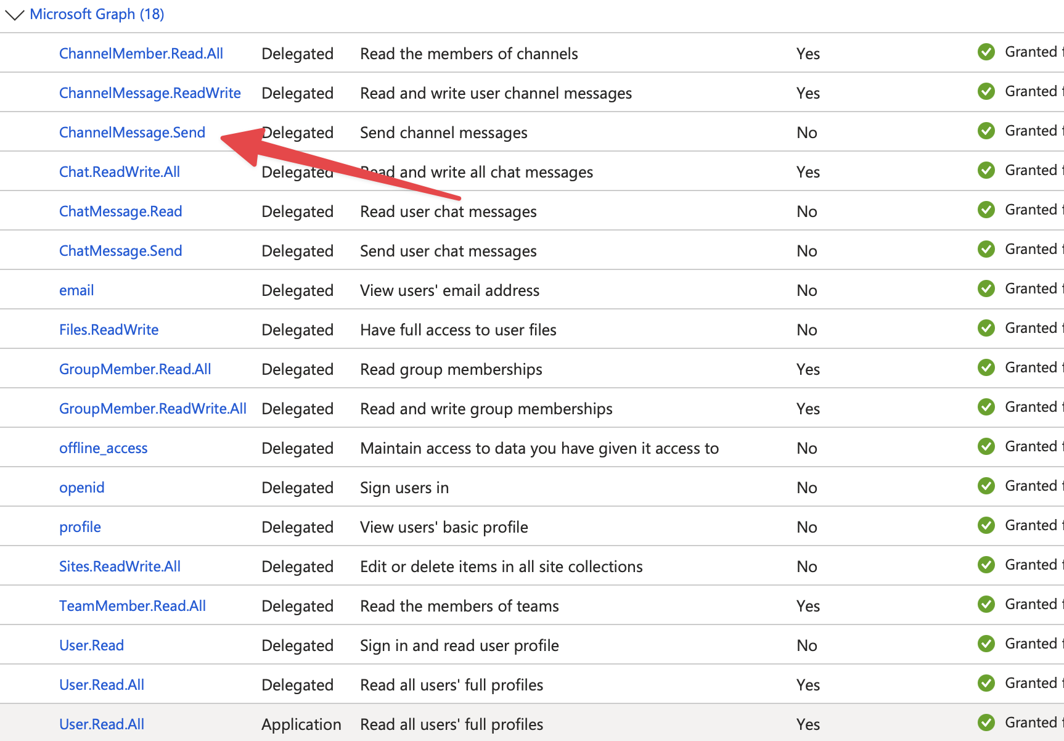Select the "Maintain access to data" description

point(539,448)
